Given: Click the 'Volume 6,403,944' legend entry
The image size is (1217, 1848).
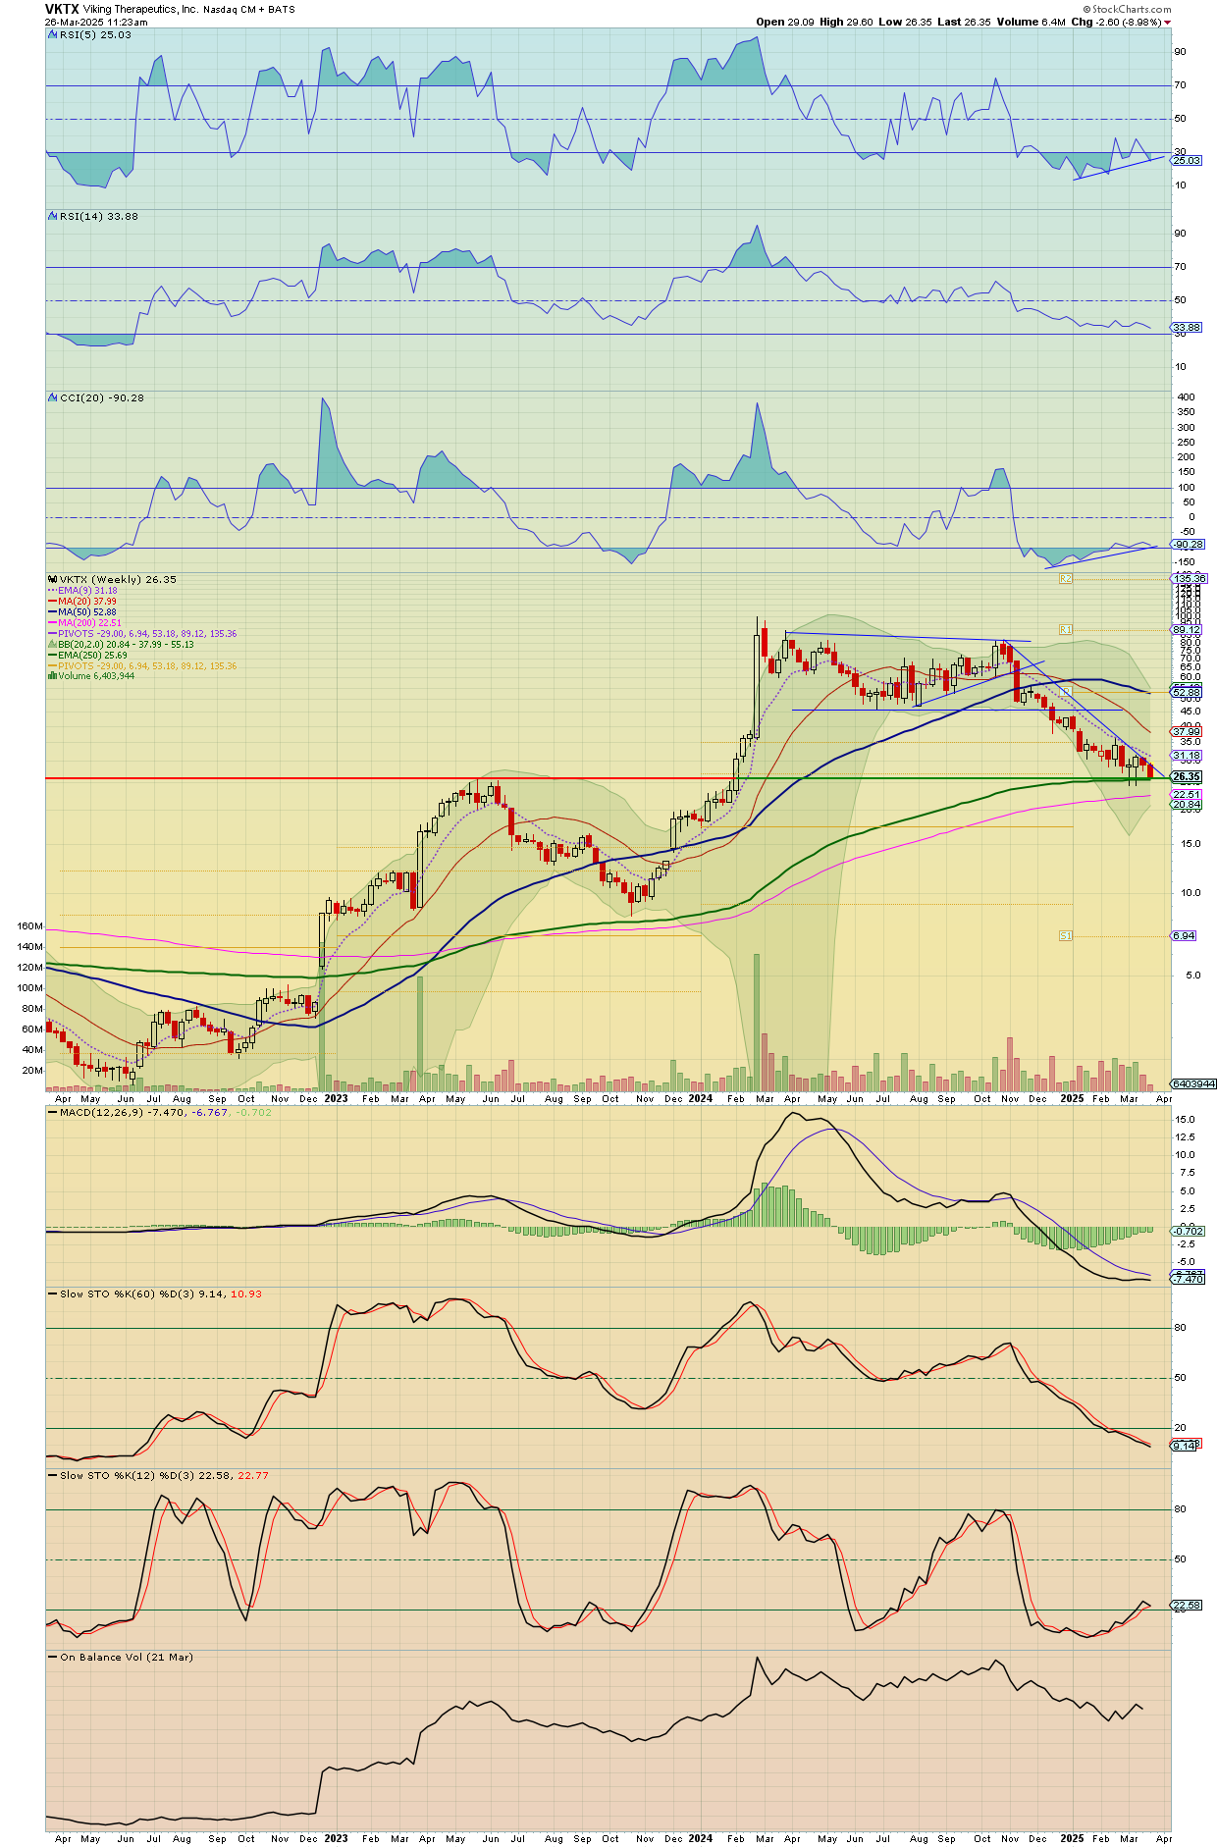Looking at the screenshot, I should [96, 676].
